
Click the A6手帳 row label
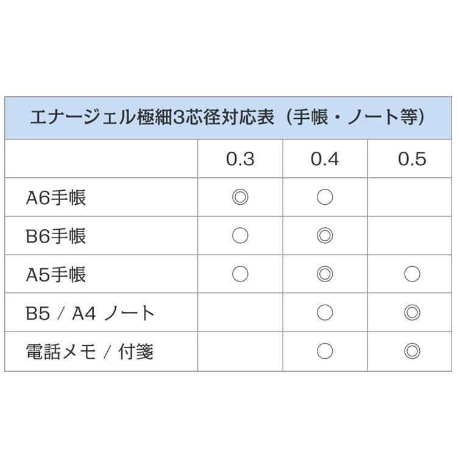point(55,197)
